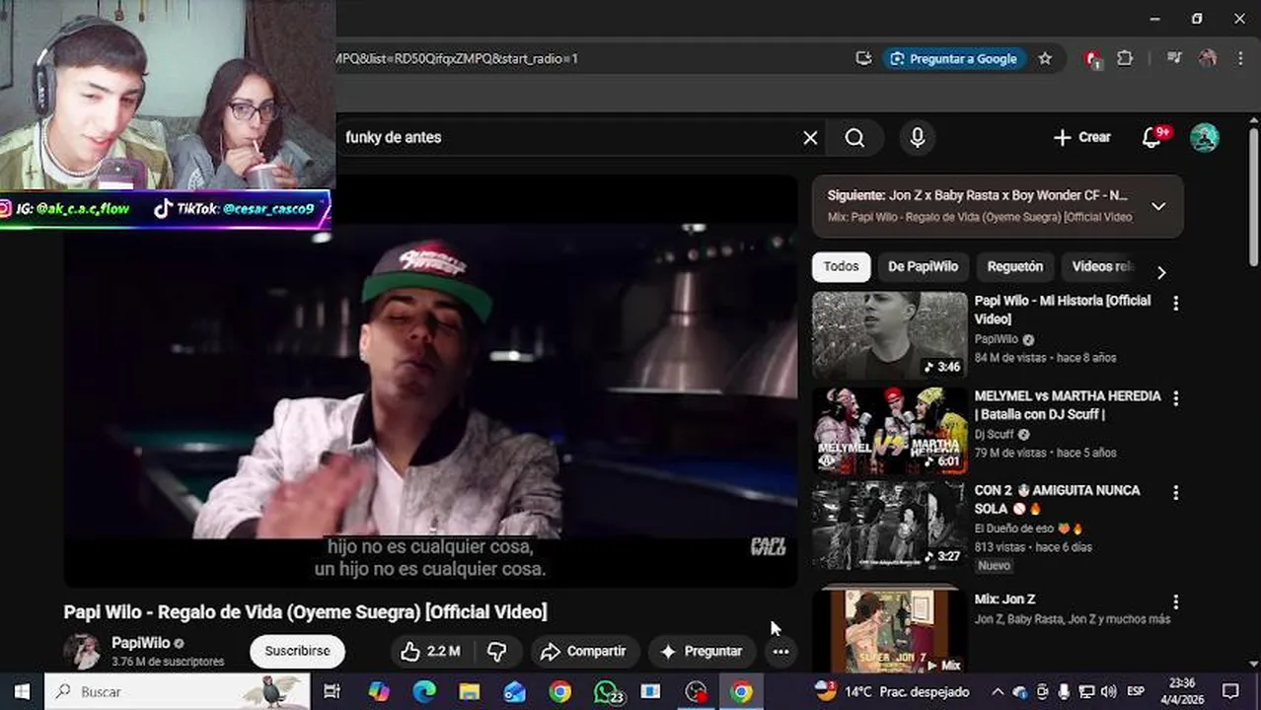Screen dimensions: 1261x710
Task: Open the Windows Start menu
Action: pyautogui.click(x=22, y=691)
